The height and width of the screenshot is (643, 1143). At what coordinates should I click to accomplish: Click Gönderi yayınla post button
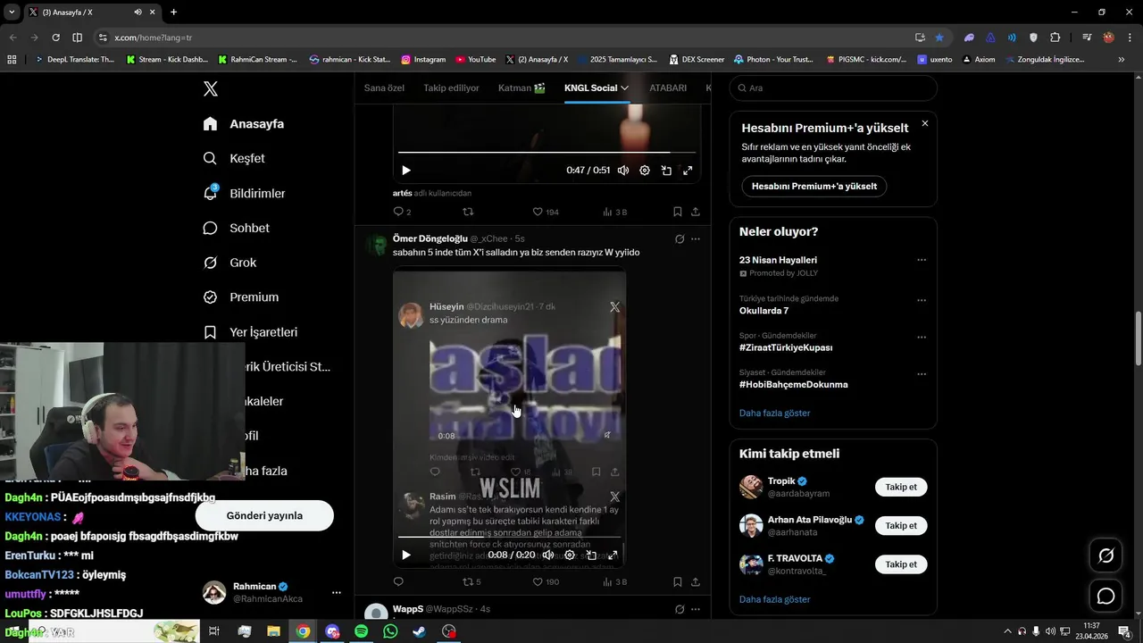[264, 515]
